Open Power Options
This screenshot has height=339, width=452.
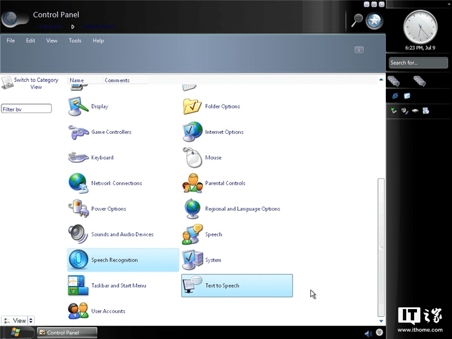(107, 208)
